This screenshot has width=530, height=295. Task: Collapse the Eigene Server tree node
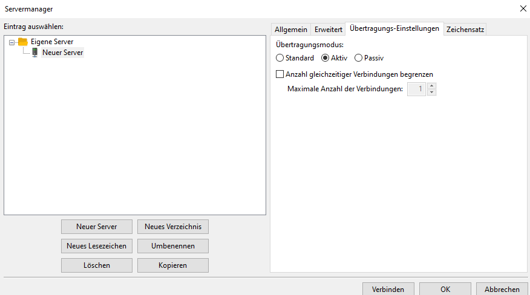12,42
